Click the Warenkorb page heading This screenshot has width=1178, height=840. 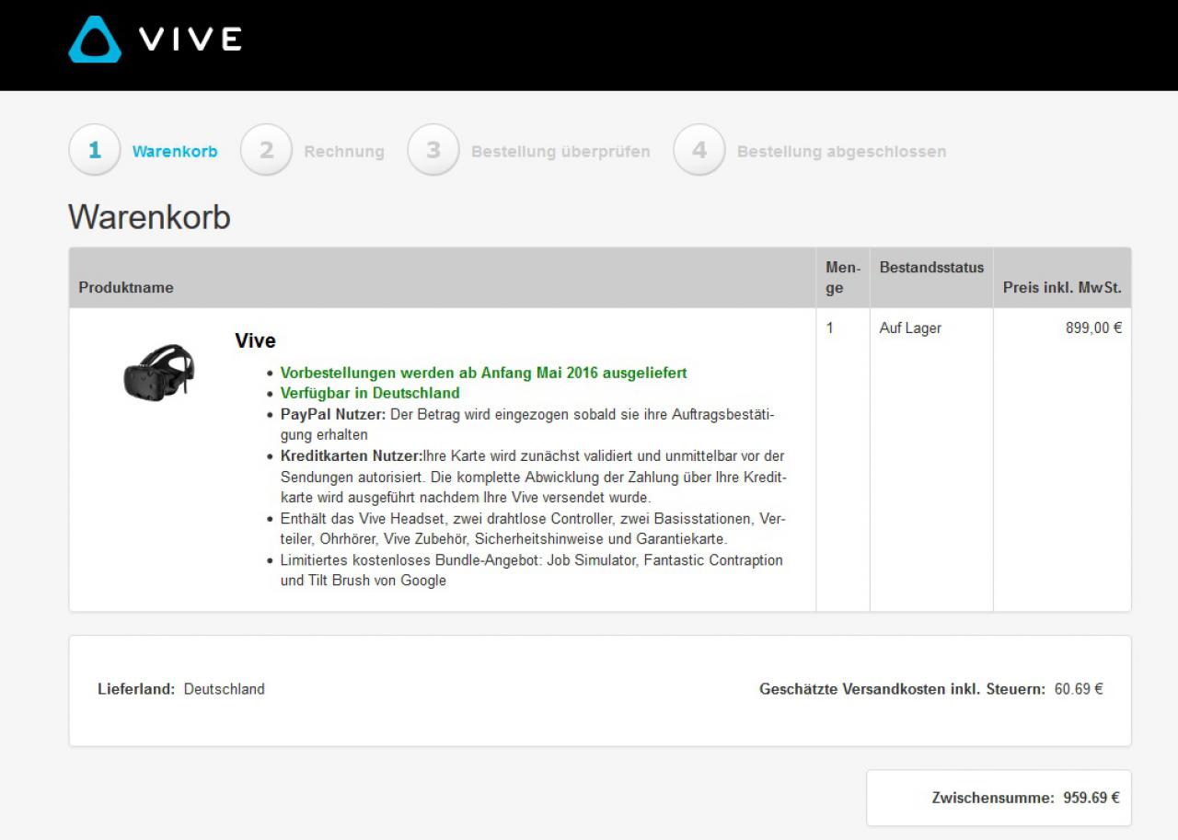pyautogui.click(x=149, y=217)
